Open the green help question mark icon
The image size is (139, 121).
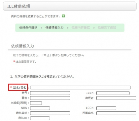(x=63, y=16)
